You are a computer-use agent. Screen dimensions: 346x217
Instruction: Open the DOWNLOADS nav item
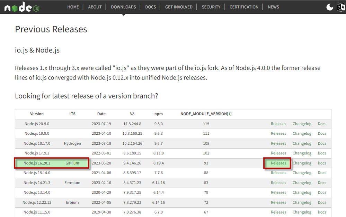coord(123,7)
